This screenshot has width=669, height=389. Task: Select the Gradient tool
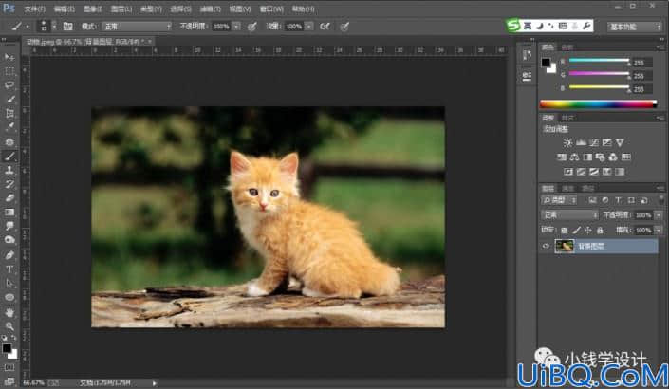click(9, 212)
